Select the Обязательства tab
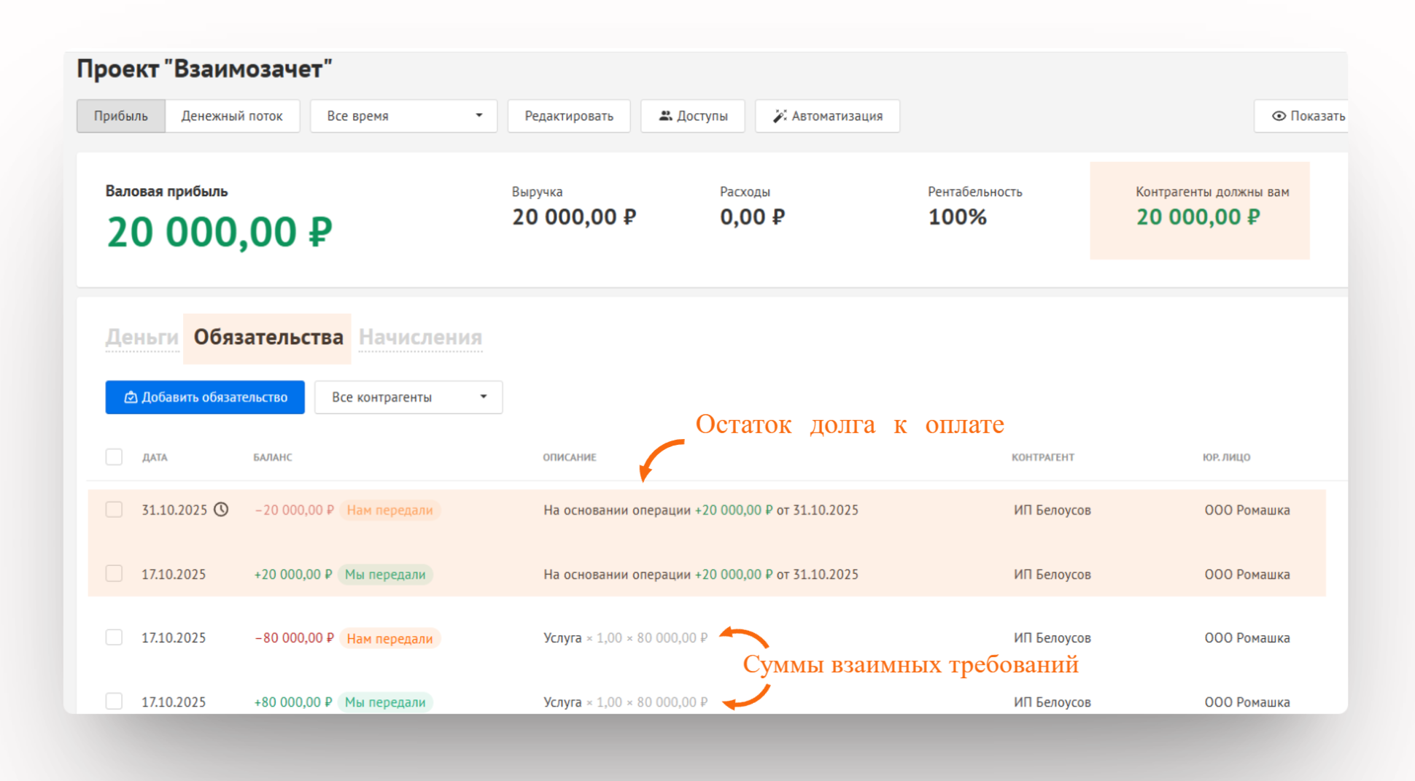 [x=268, y=338]
